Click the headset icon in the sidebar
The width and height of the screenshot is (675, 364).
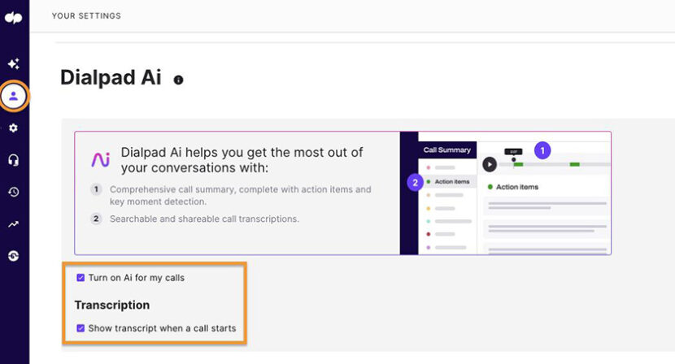pos(14,160)
